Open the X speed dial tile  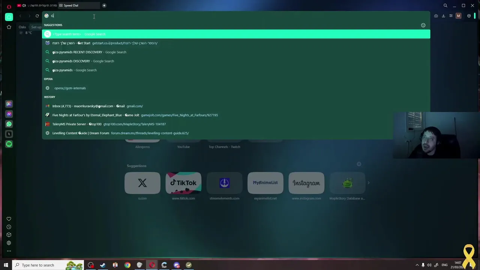click(x=142, y=183)
